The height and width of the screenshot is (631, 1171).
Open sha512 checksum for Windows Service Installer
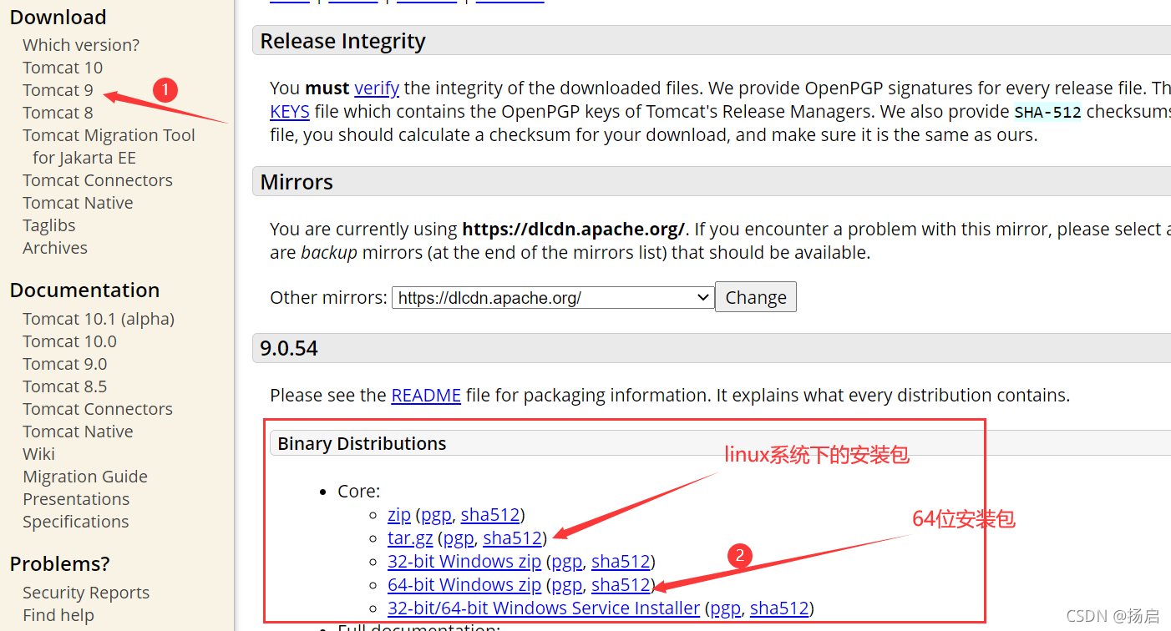779,608
